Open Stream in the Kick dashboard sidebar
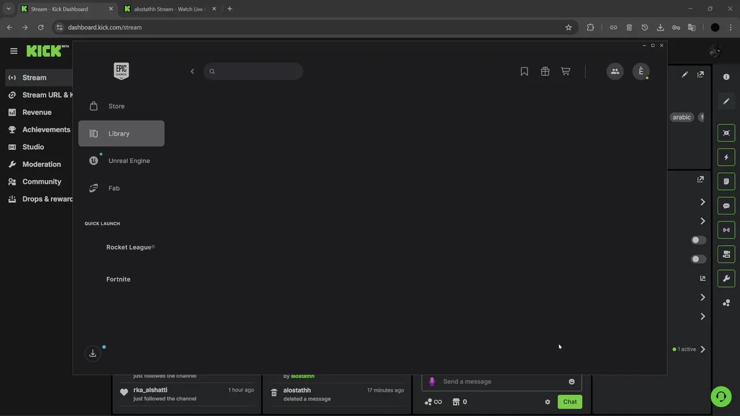740x416 pixels. (38, 77)
